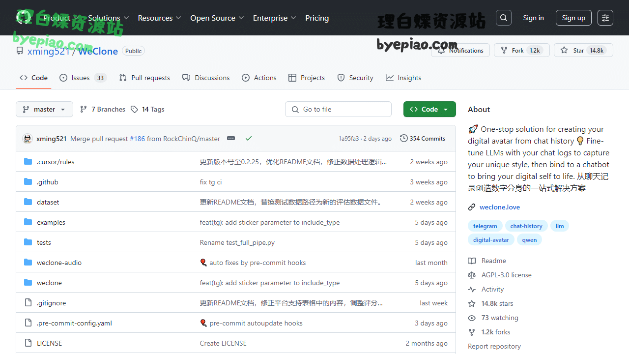
Task: Open the Solutions dropdown menu
Action: (x=108, y=18)
